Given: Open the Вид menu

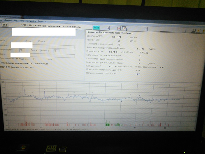Looking at the screenshot, I should click(x=15, y=21).
